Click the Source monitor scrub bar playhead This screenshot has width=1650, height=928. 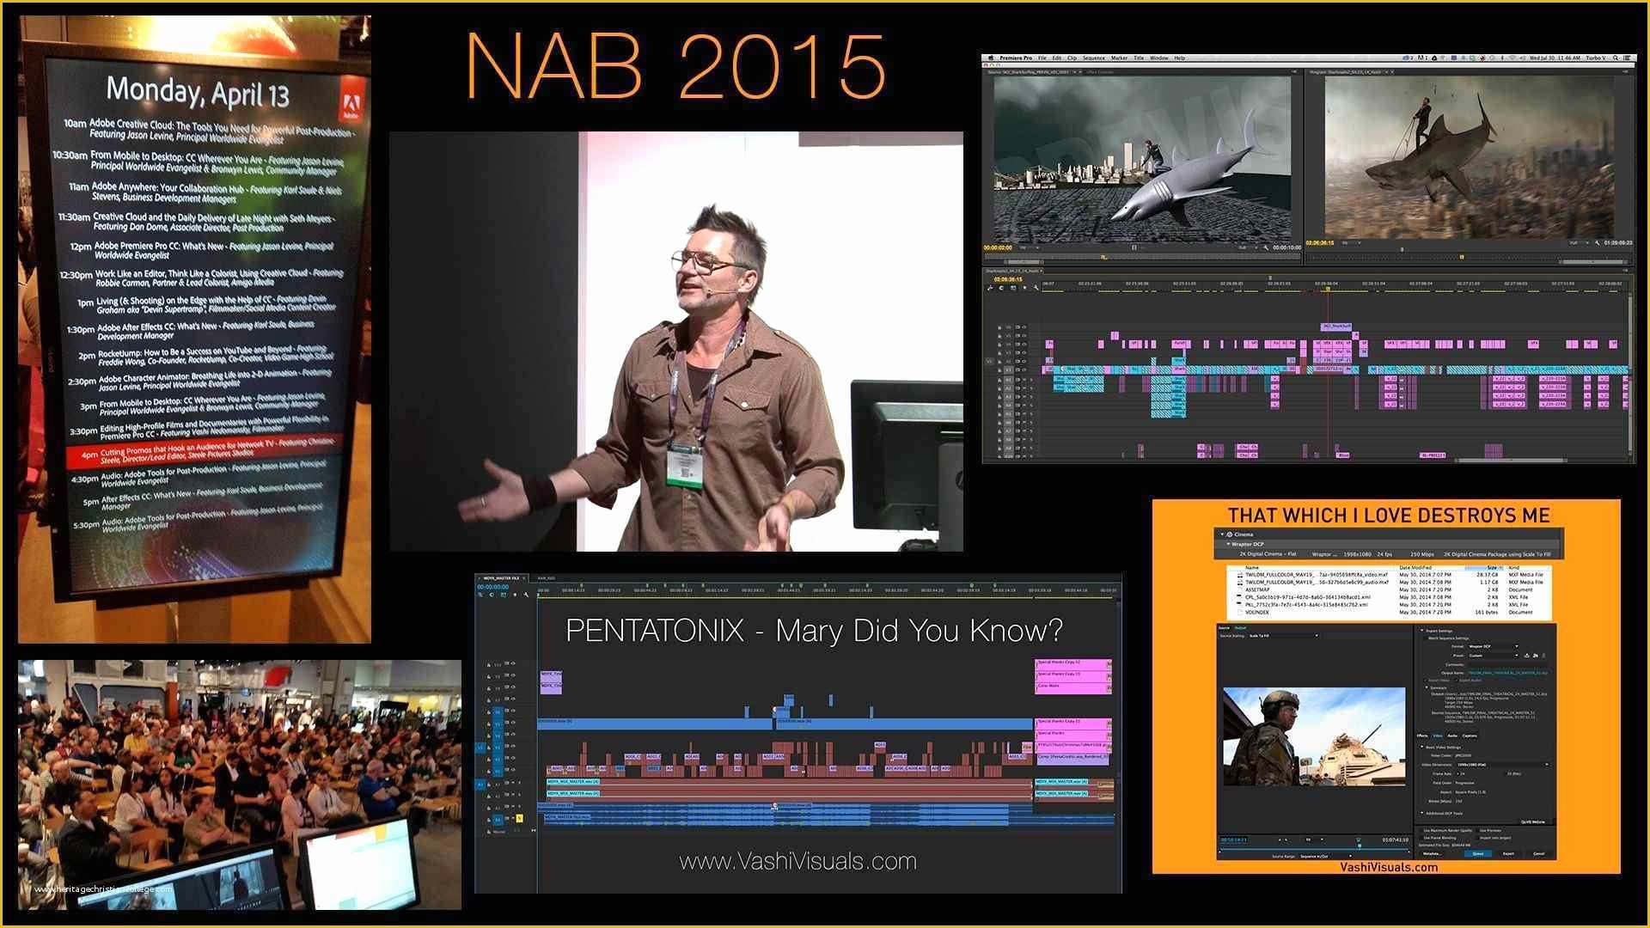(x=1103, y=257)
